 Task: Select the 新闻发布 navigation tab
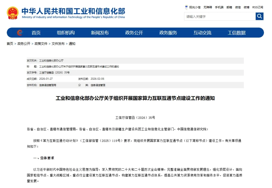click(x=100, y=33)
